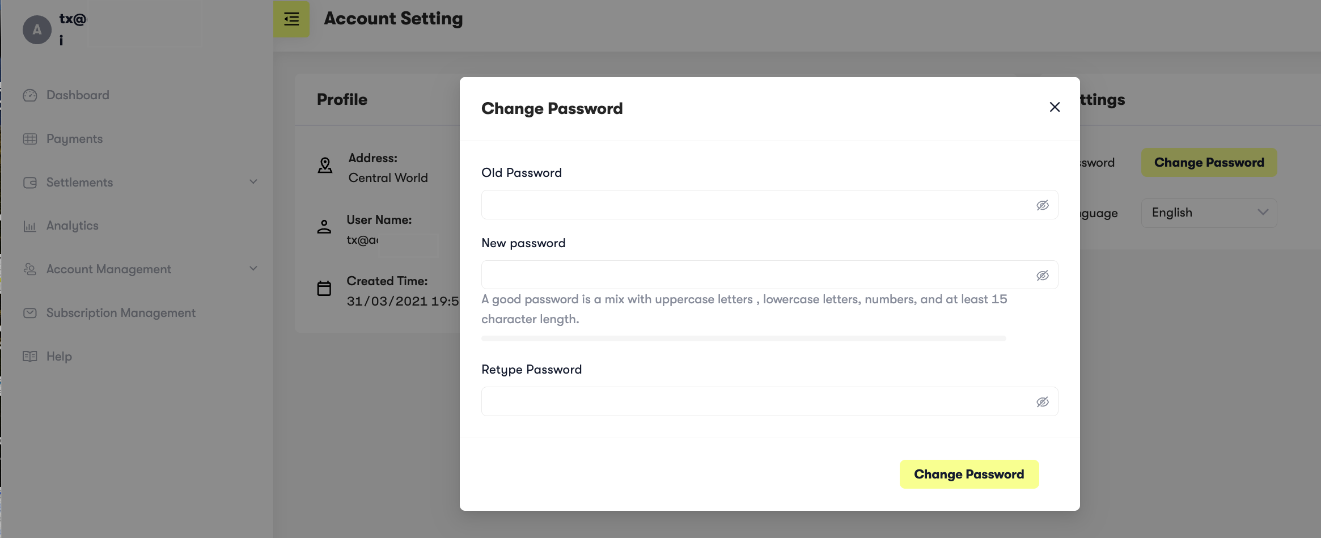1321x538 pixels.
Task: Expand the Settlements submenu chevron
Action: coord(253,182)
